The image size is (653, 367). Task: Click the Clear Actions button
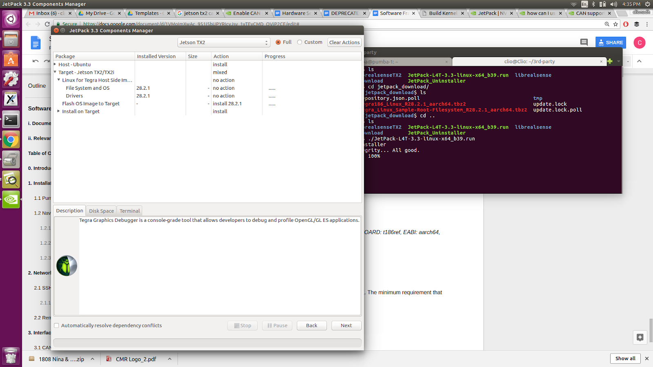click(x=344, y=42)
